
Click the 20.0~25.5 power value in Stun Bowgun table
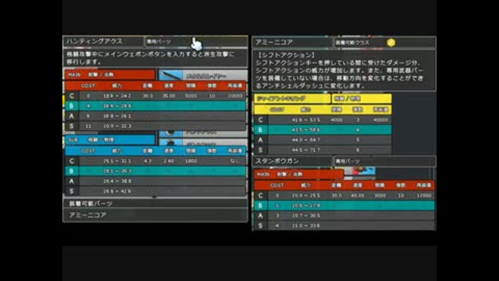(x=306, y=195)
